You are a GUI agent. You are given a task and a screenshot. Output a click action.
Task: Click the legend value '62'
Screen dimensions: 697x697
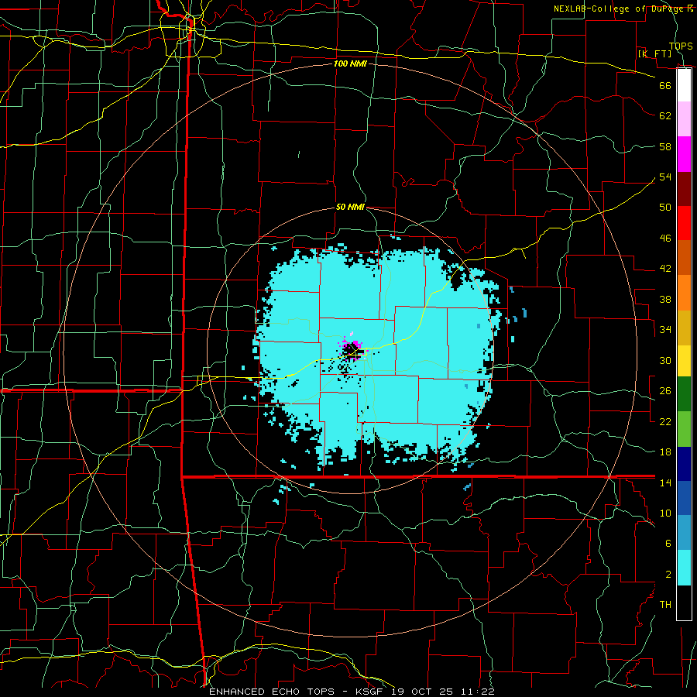665,115
